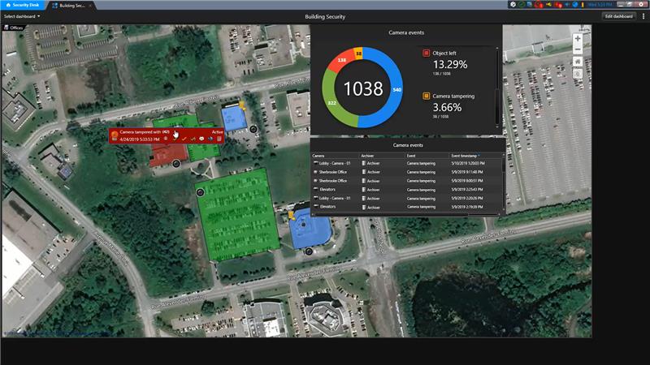This screenshot has width=650, height=365.
Task: Zoom in on the map
Action: coord(578,38)
